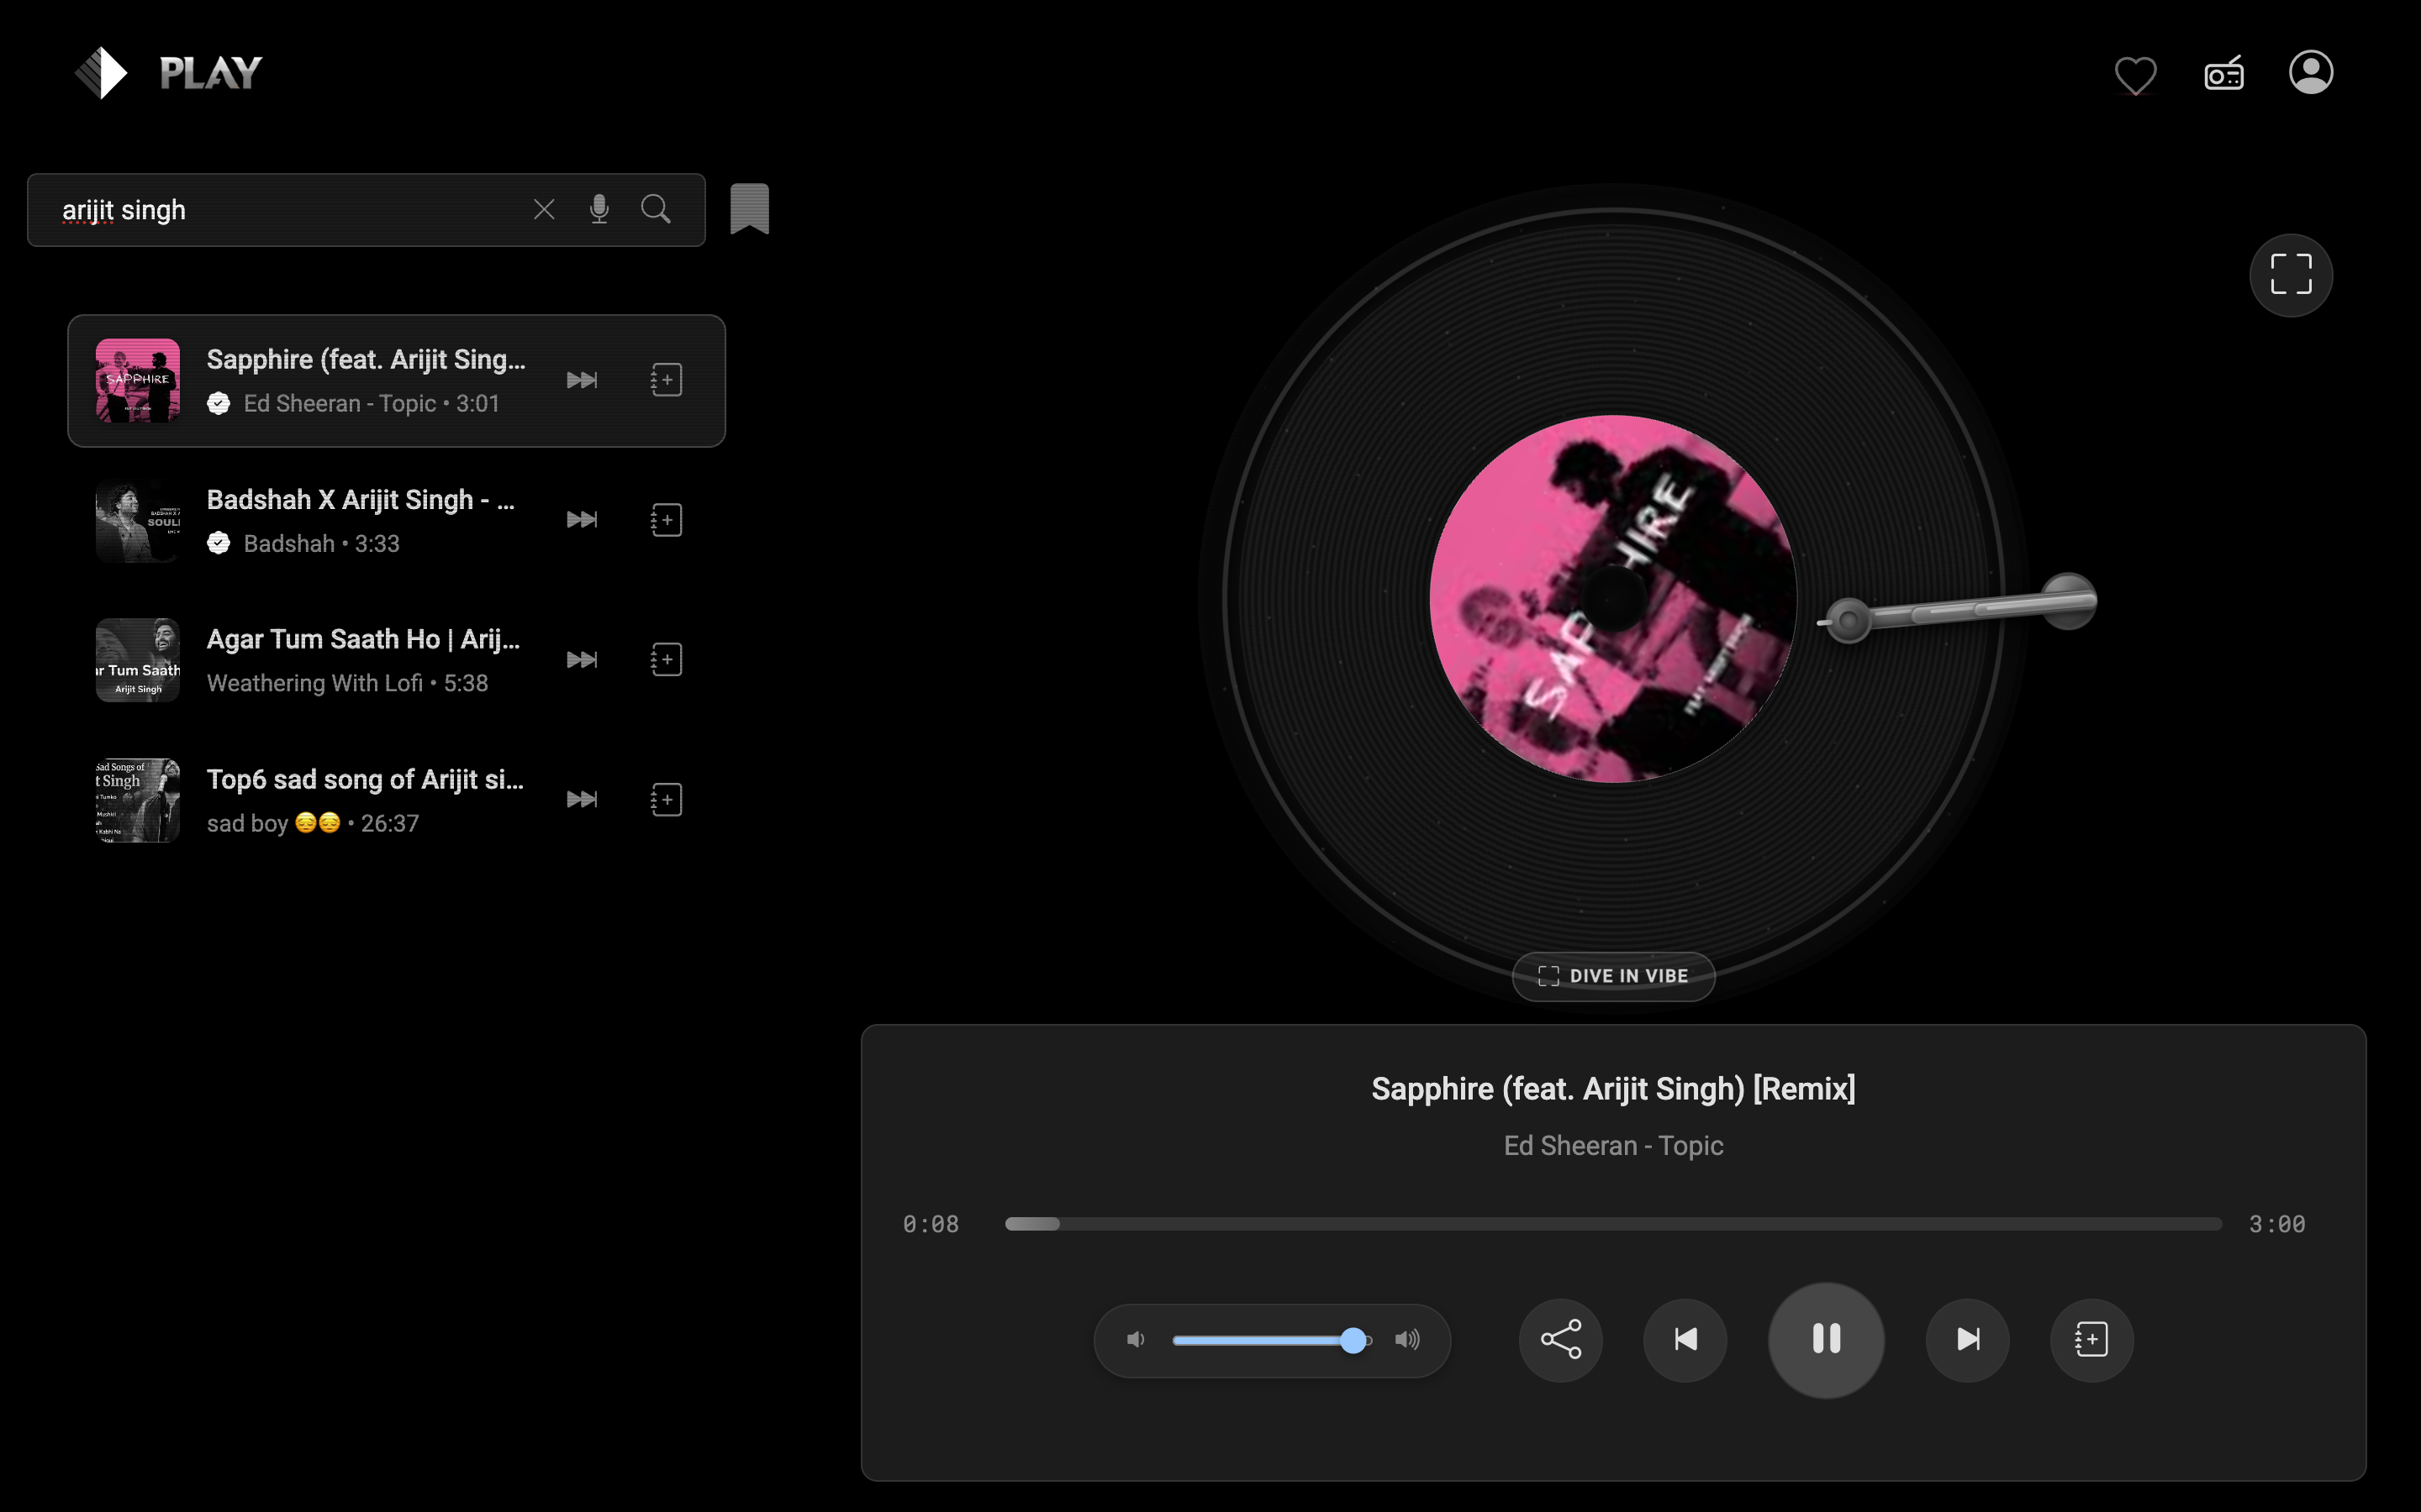Add Sapphire result to playlist
Screen dimensions: 2421x1512
pos(667,380)
